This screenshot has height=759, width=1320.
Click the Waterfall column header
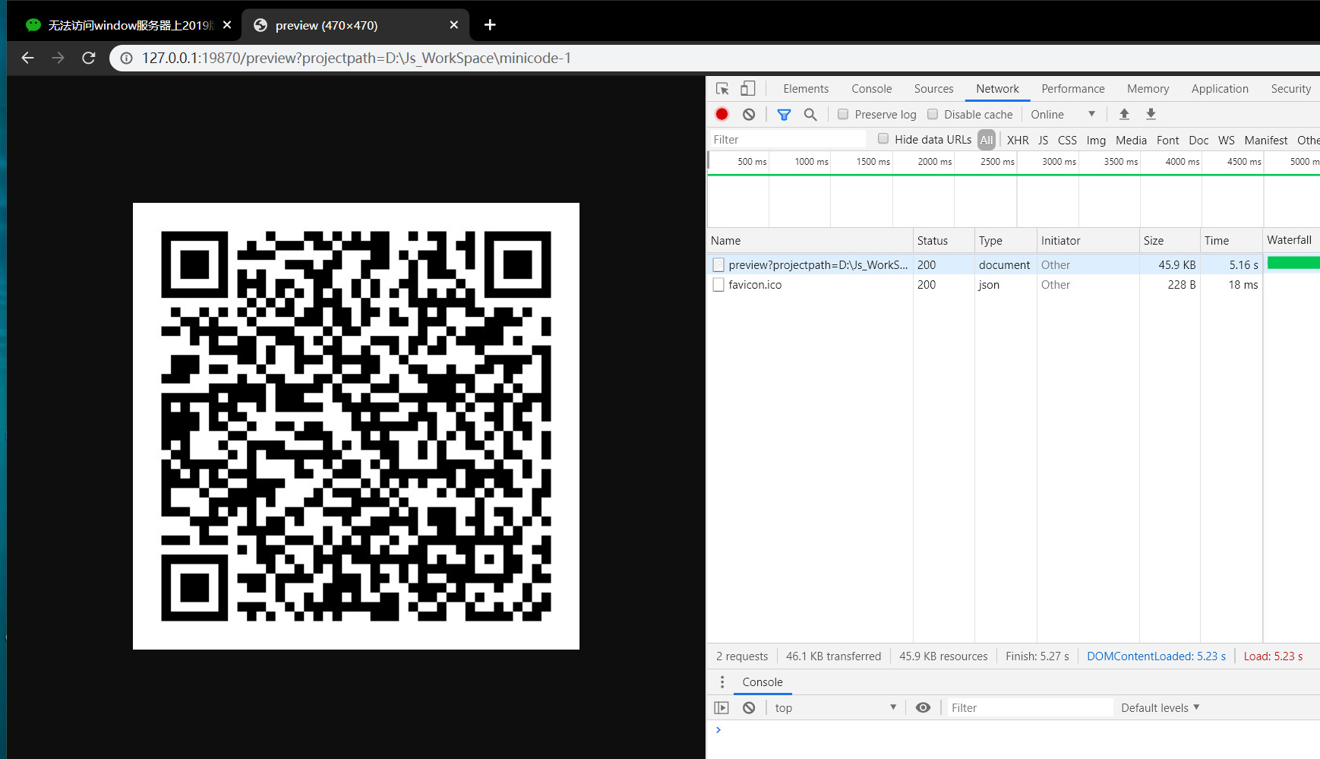click(1291, 240)
